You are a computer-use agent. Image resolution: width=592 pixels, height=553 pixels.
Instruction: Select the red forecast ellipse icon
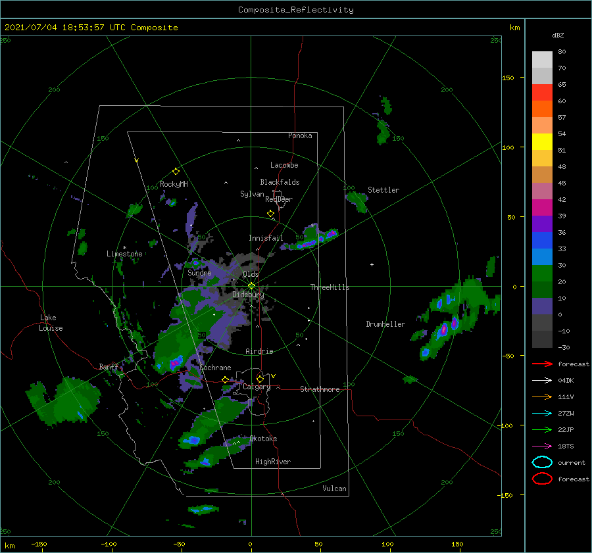(x=542, y=479)
